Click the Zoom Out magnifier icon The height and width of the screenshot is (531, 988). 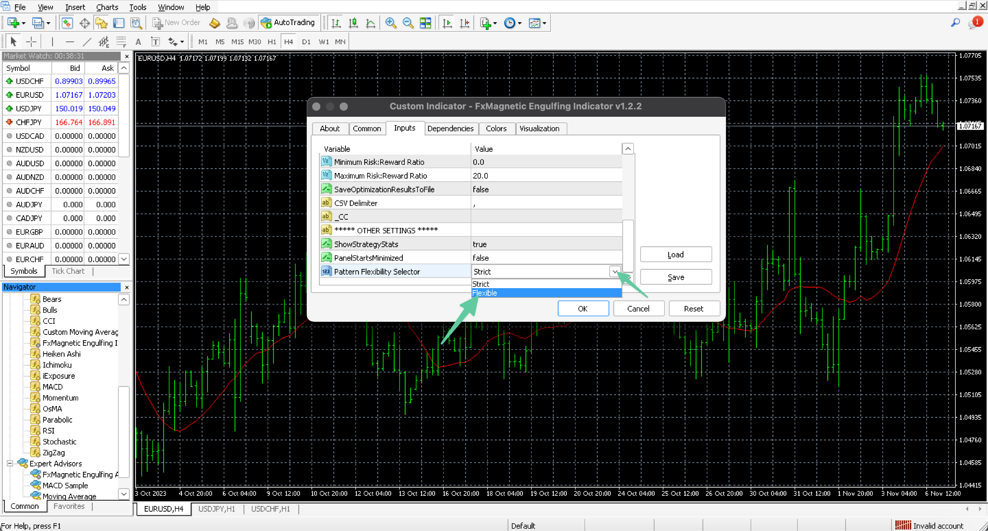click(408, 23)
